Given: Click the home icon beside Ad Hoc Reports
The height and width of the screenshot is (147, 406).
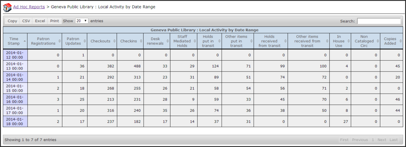Looking at the screenshot, I should coord(7,7).
